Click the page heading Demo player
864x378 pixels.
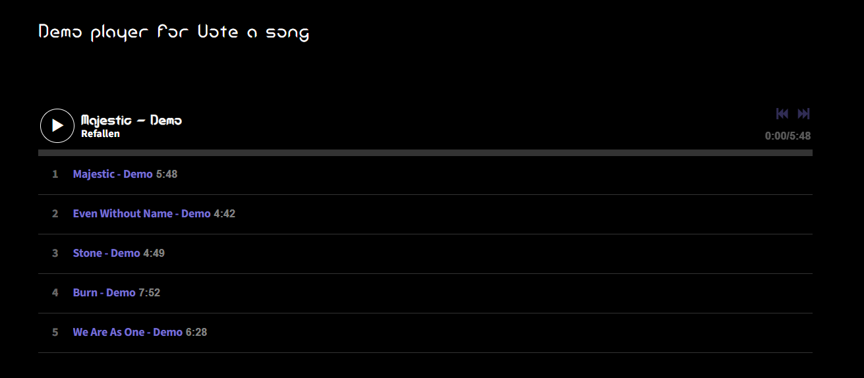[173, 32]
